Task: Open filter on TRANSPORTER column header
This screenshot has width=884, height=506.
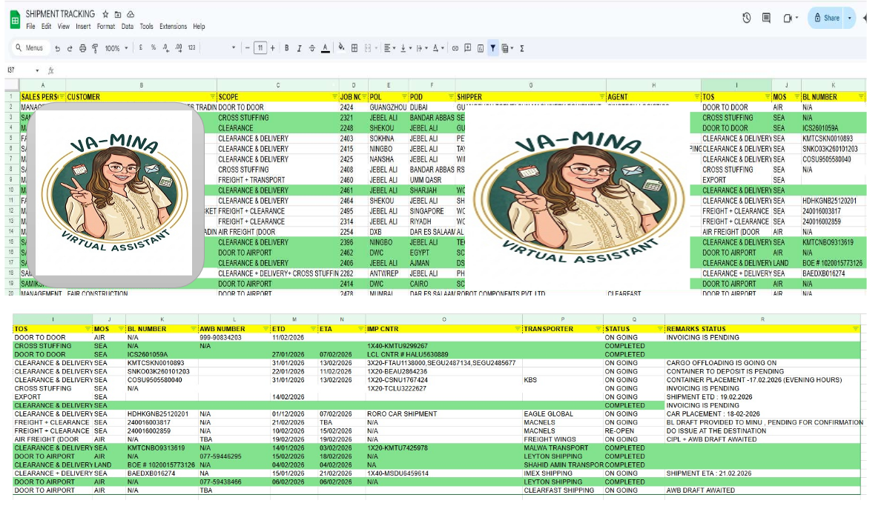Action: coord(598,329)
